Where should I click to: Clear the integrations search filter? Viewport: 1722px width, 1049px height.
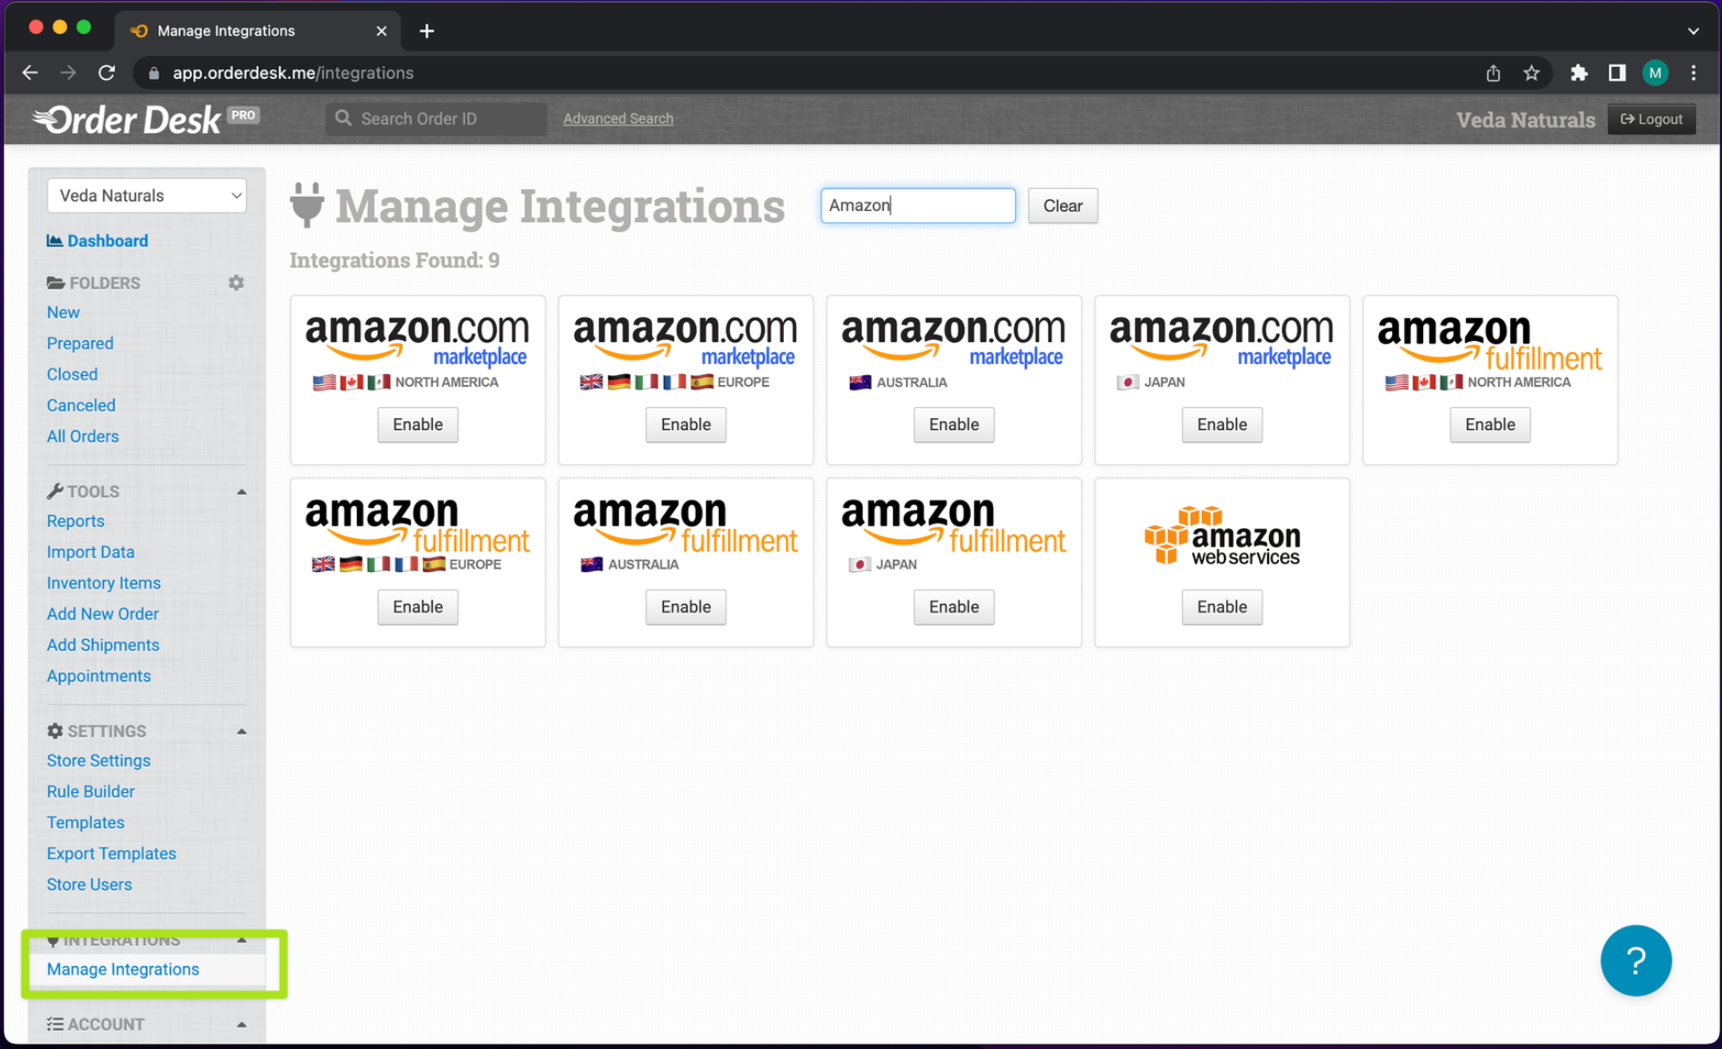click(1062, 205)
